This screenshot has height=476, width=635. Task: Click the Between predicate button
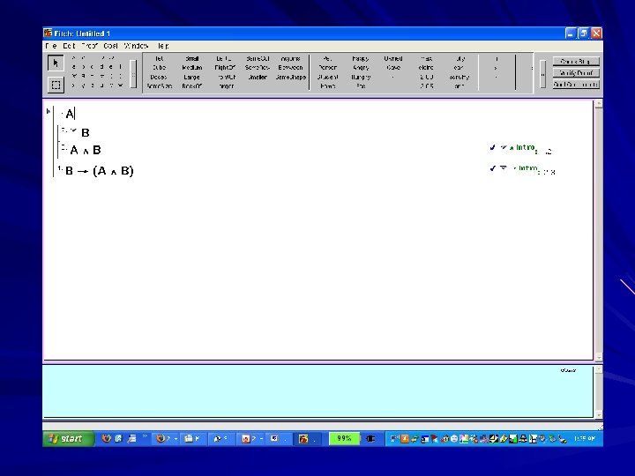click(x=290, y=68)
